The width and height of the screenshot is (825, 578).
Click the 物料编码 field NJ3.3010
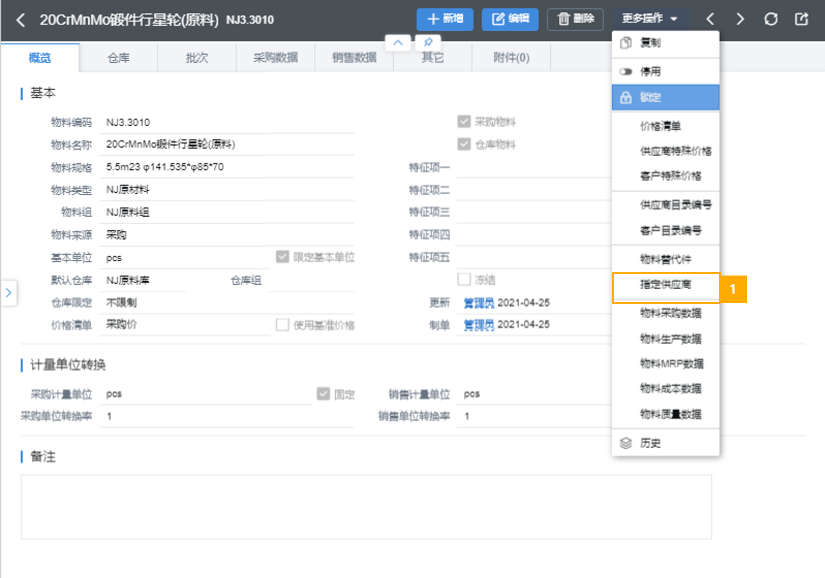[226, 122]
